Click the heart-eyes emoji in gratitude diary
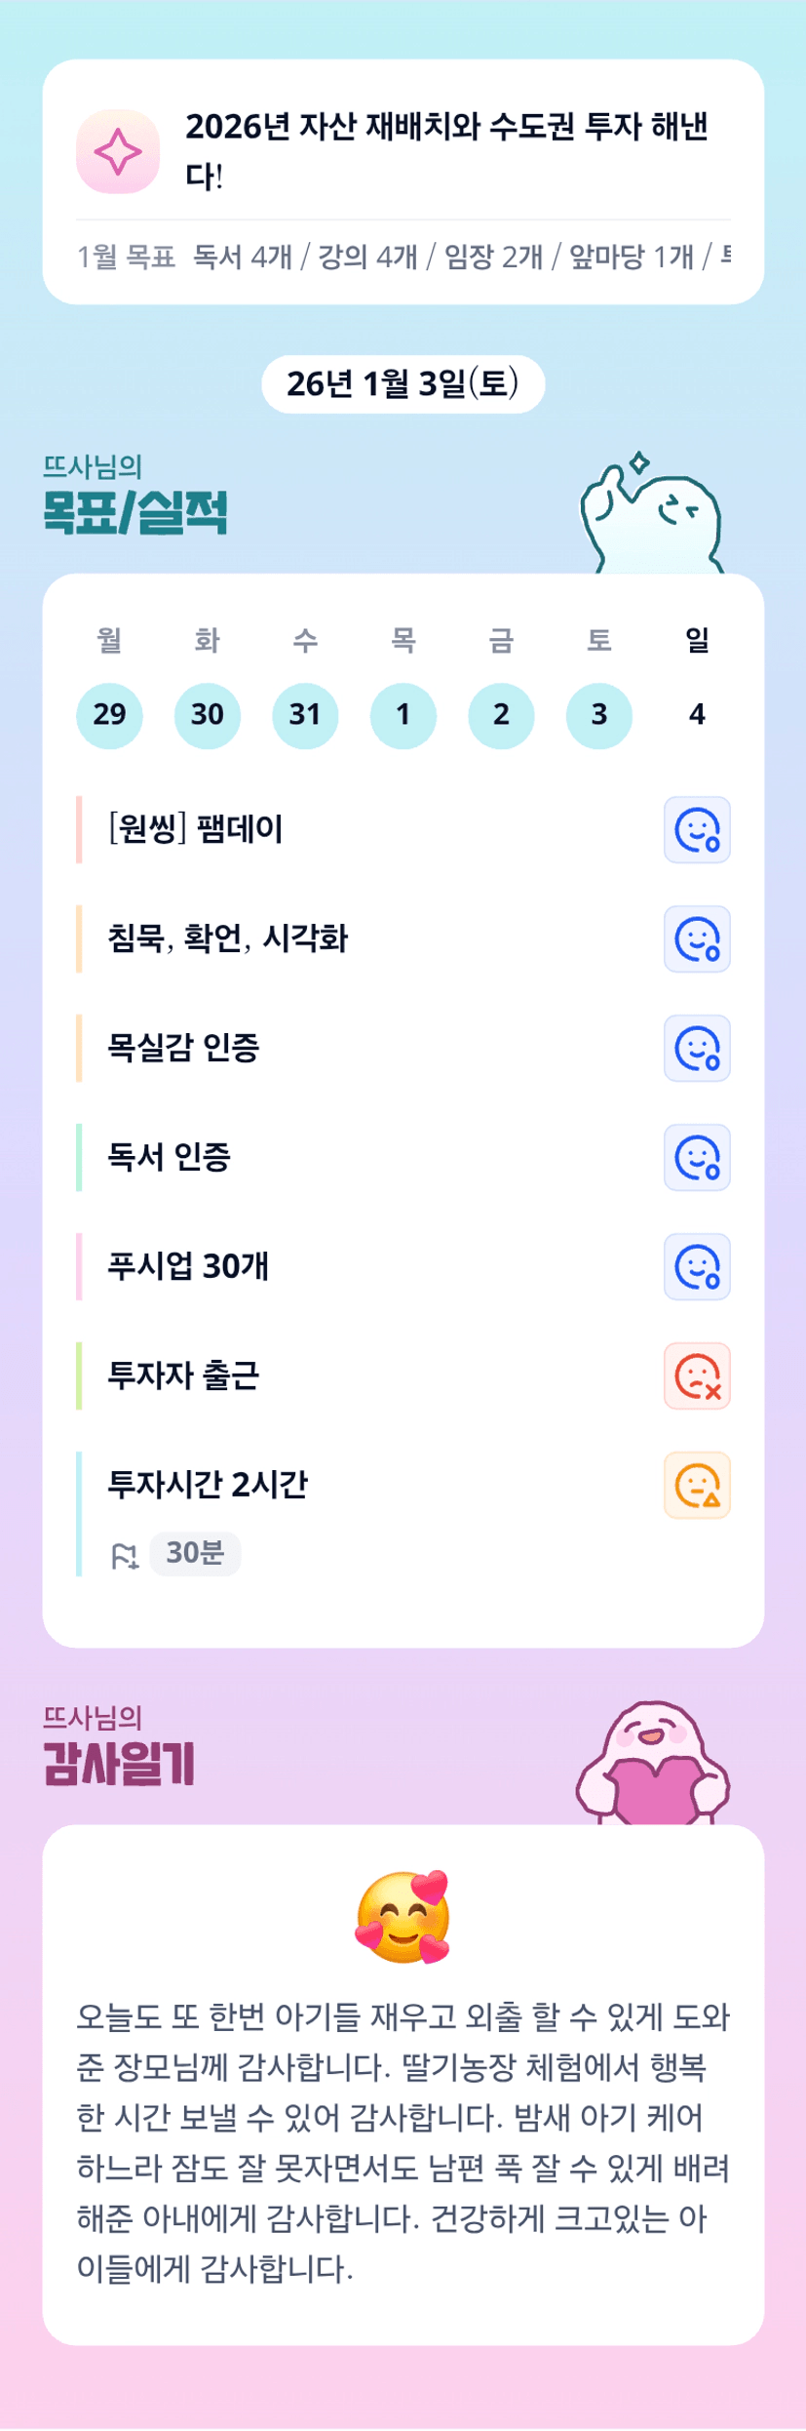 coord(403,1917)
